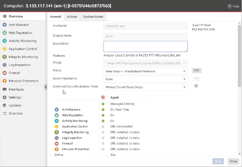The height and width of the screenshot is (167, 242).
Task: Click the Anti-Malware shield icon in sidebar
Action: tap(4, 25)
